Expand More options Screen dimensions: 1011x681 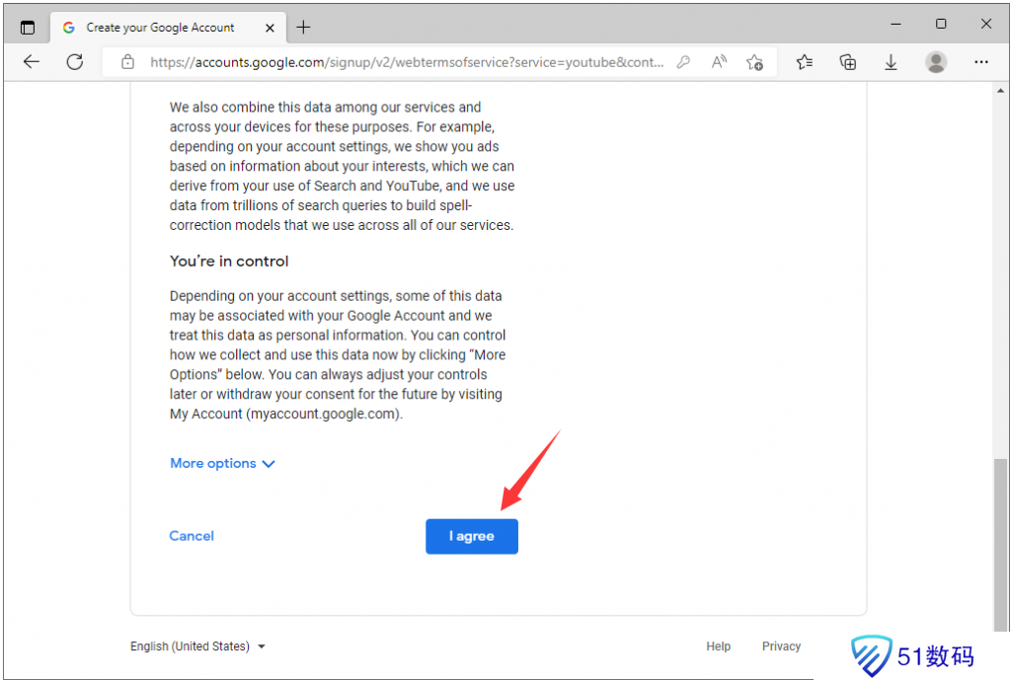(222, 463)
